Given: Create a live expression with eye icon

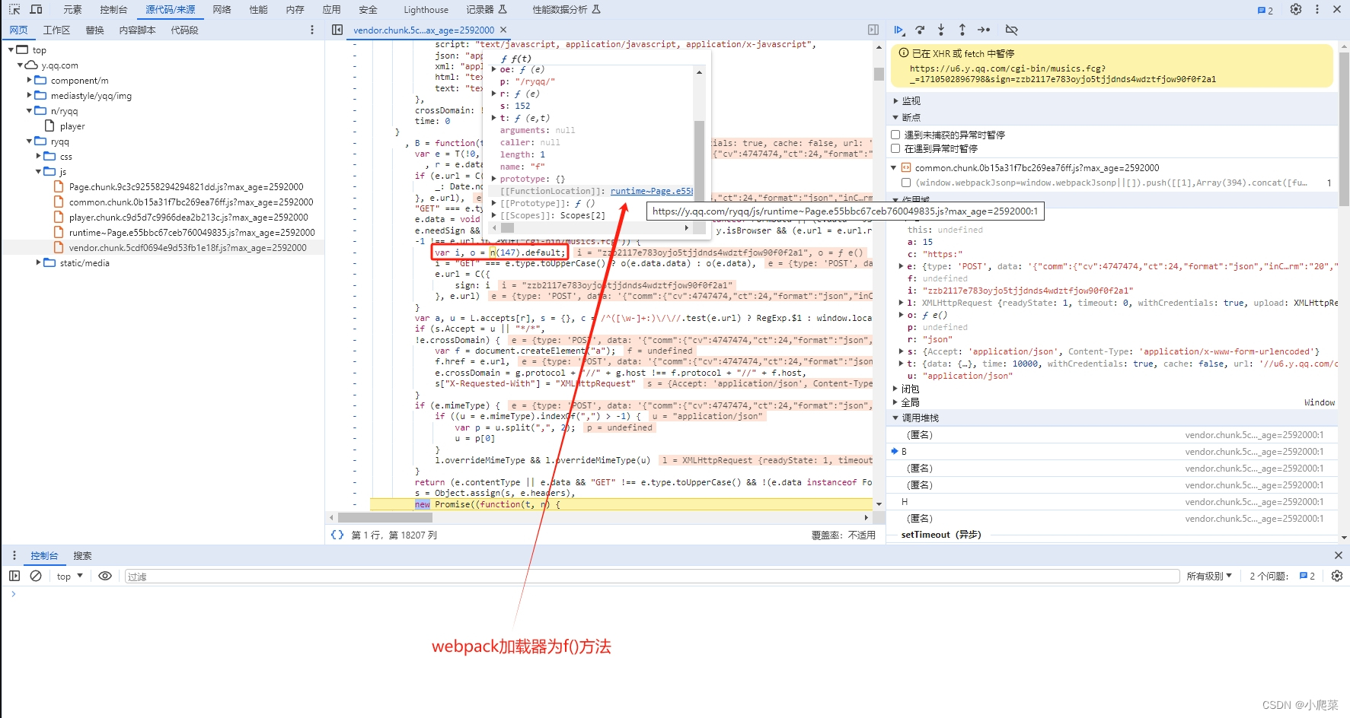Looking at the screenshot, I should pyautogui.click(x=105, y=576).
